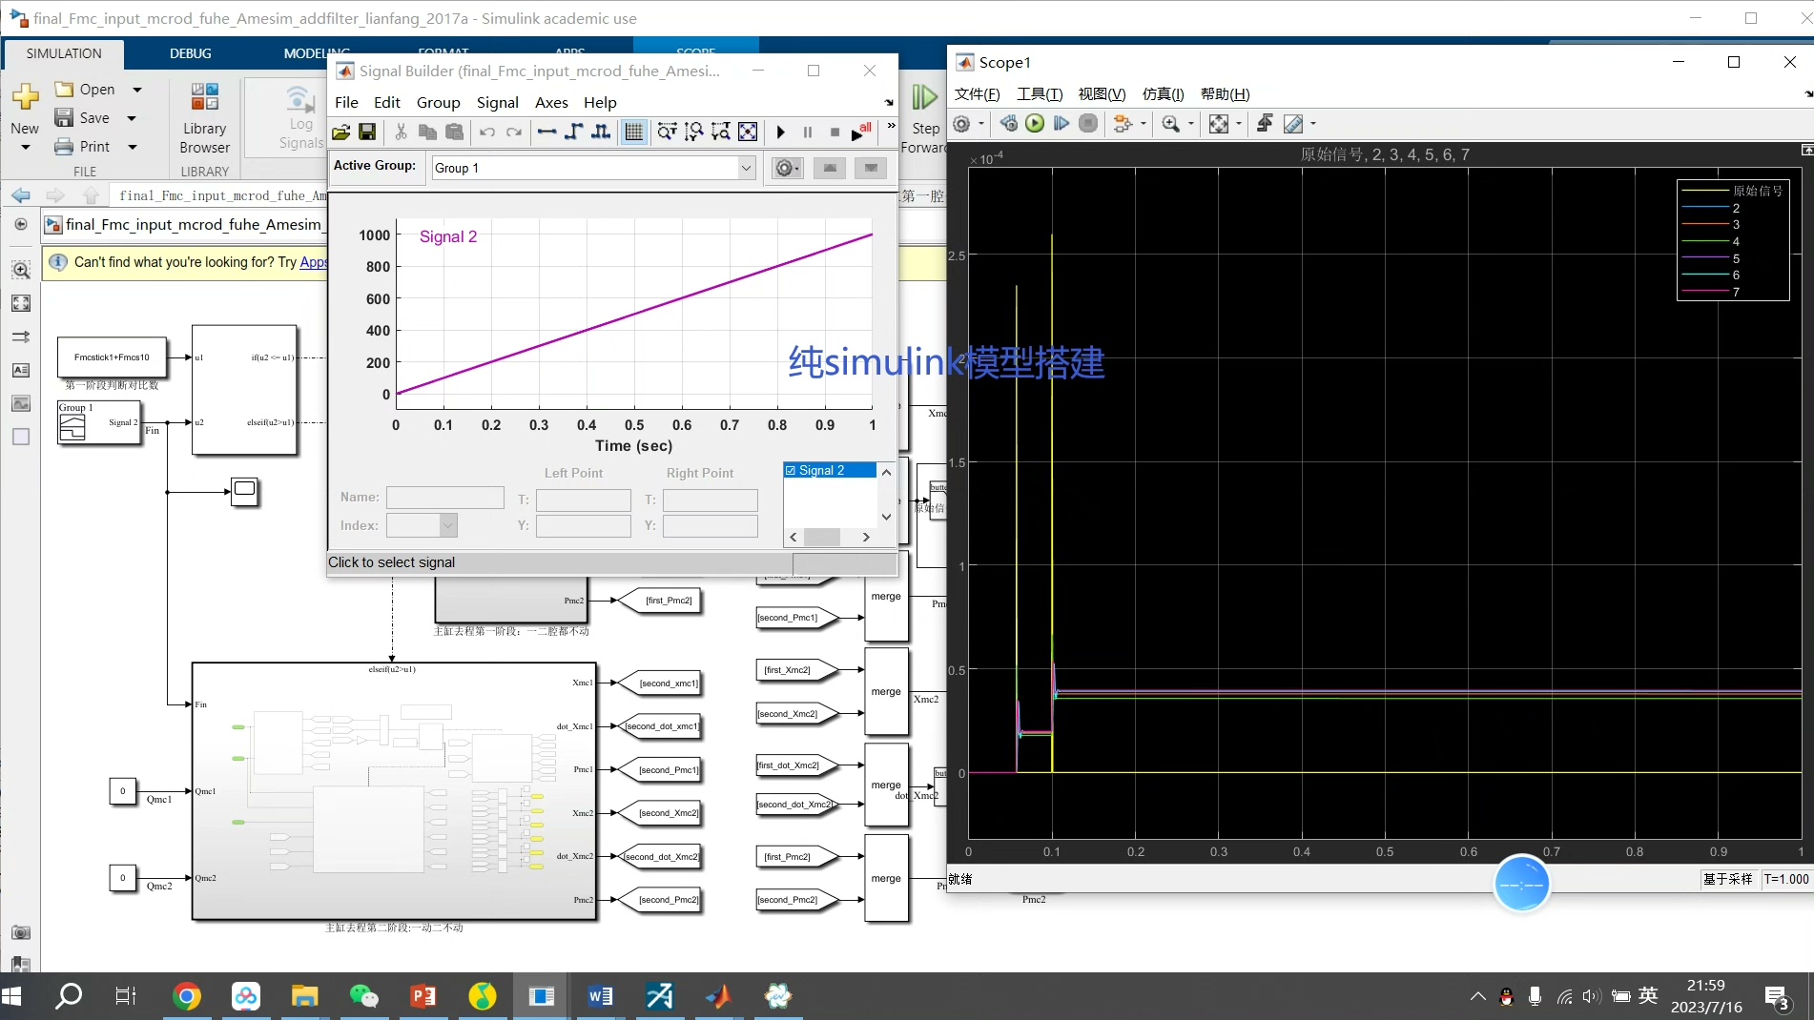Open Google Chrome from taskbar
The image size is (1814, 1020).
(187, 996)
